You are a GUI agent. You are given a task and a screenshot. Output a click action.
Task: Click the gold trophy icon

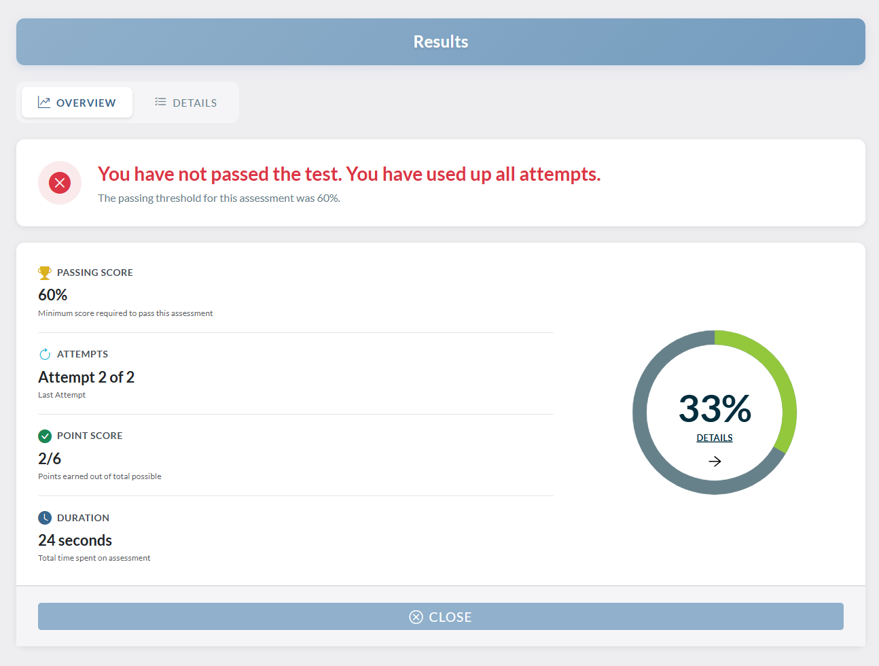pos(45,273)
